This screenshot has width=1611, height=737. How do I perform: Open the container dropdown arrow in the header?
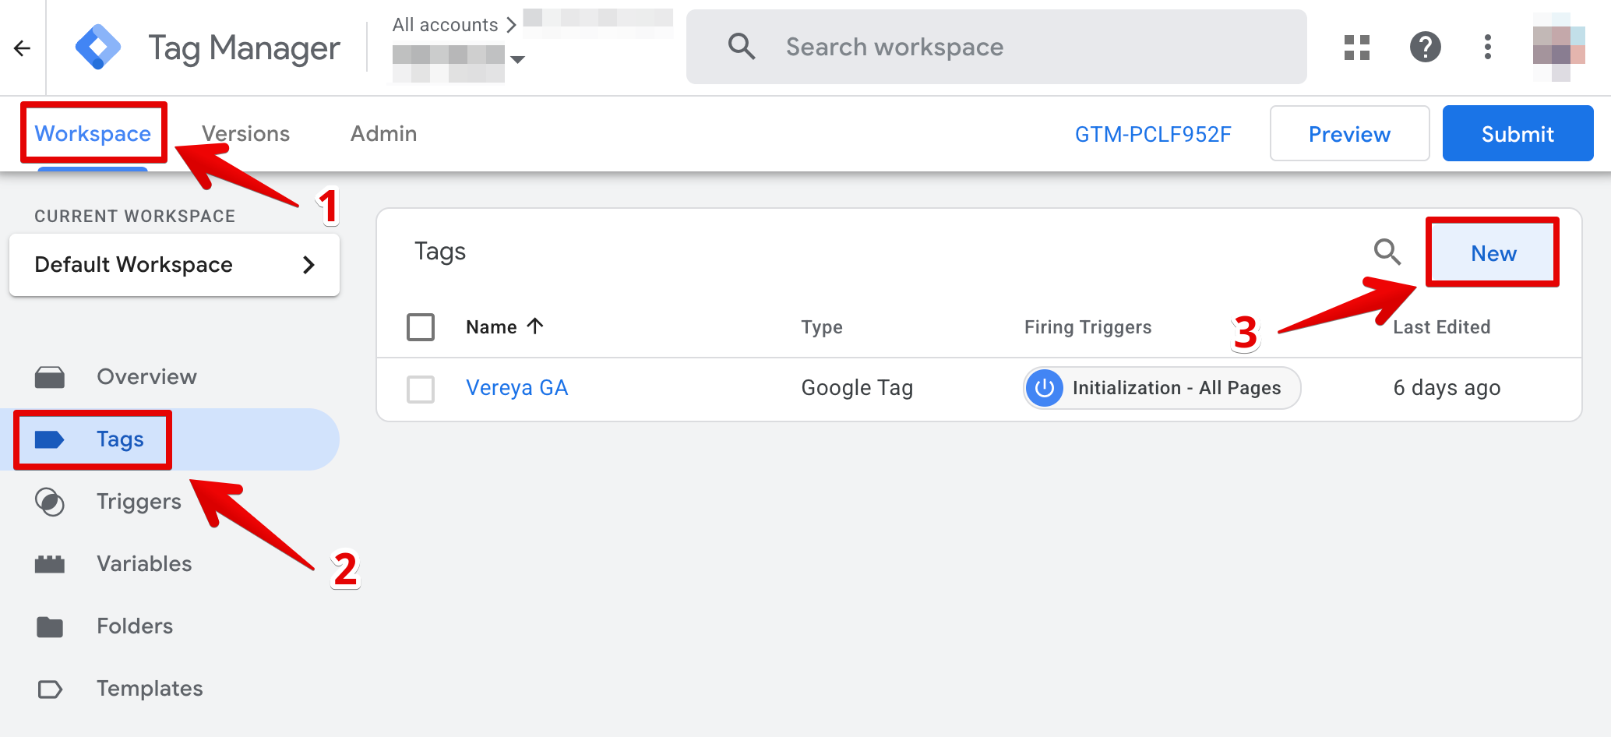517,59
